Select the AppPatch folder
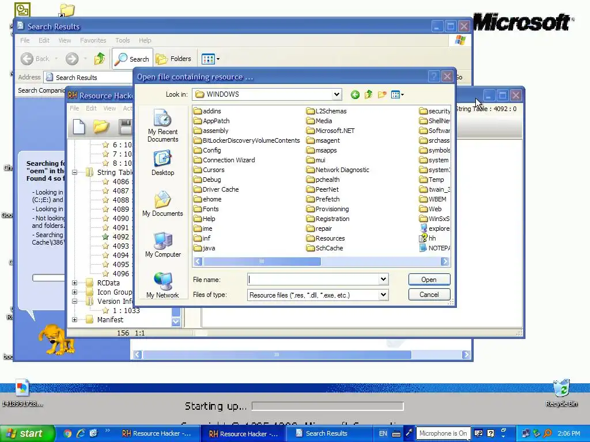The height and width of the screenshot is (442, 590). (x=211, y=121)
